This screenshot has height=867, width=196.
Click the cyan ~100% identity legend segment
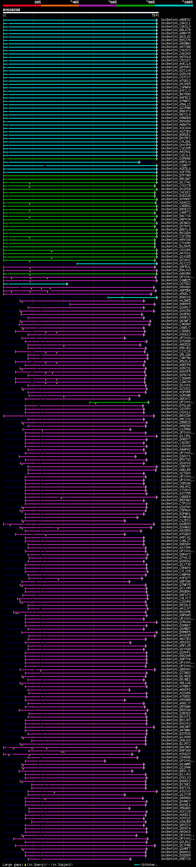point(174,6)
